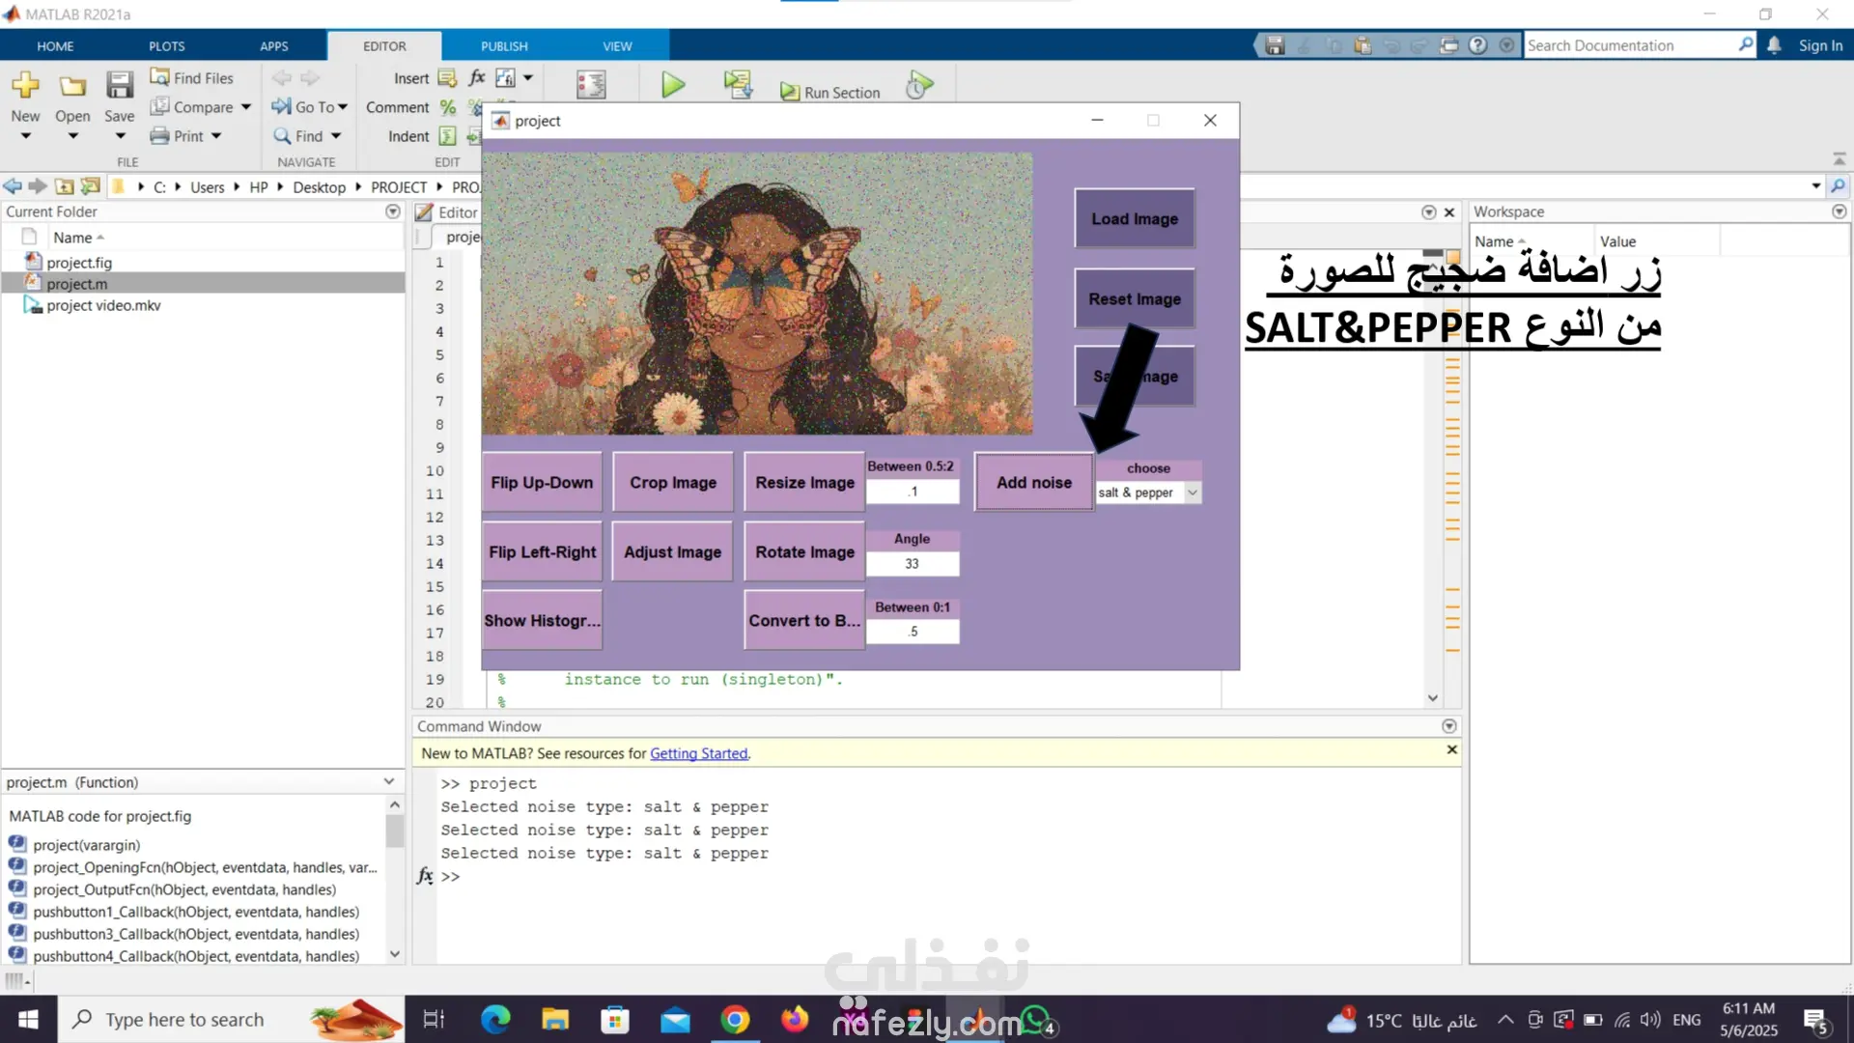Viewport: 1854px width, 1043px height.
Task: Click the smart Indent icon
Action: point(448,136)
